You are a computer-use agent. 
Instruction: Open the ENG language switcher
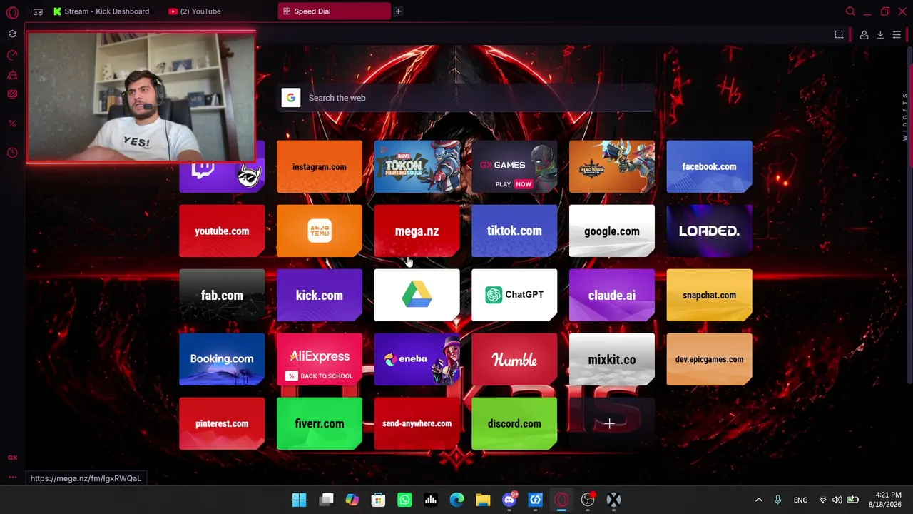[x=800, y=500]
